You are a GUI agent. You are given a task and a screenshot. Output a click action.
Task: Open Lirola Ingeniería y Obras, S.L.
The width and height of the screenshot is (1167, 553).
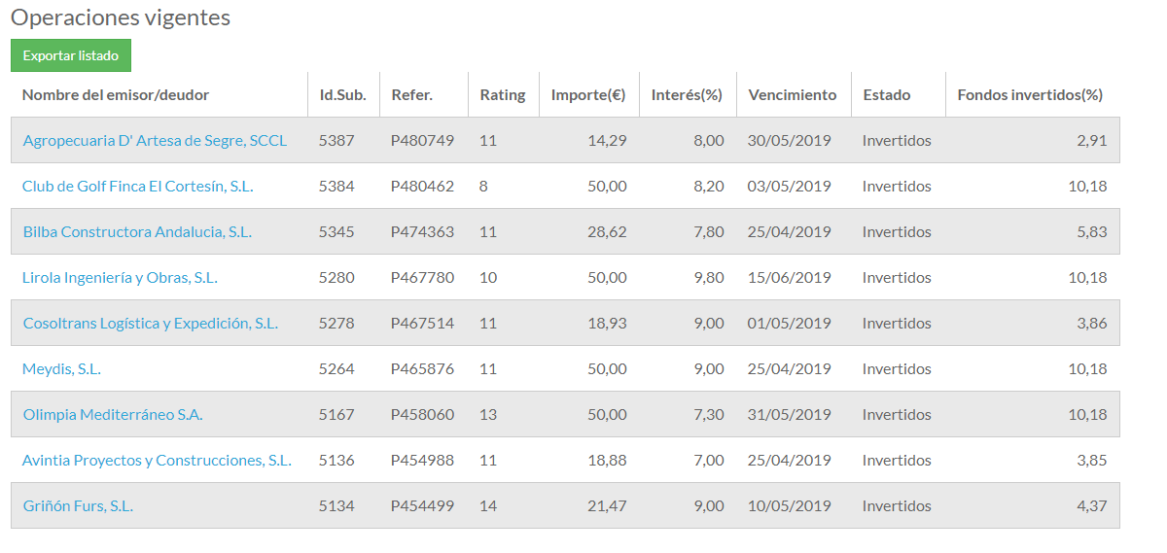[x=120, y=277]
